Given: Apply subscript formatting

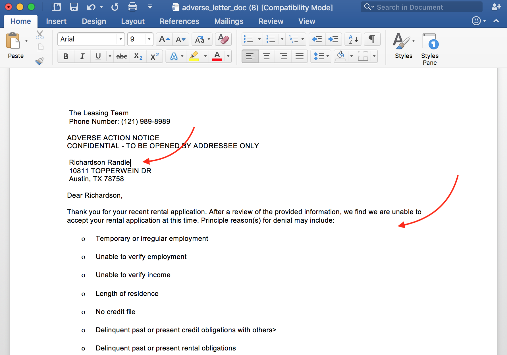Looking at the screenshot, I should pos(138,56).
